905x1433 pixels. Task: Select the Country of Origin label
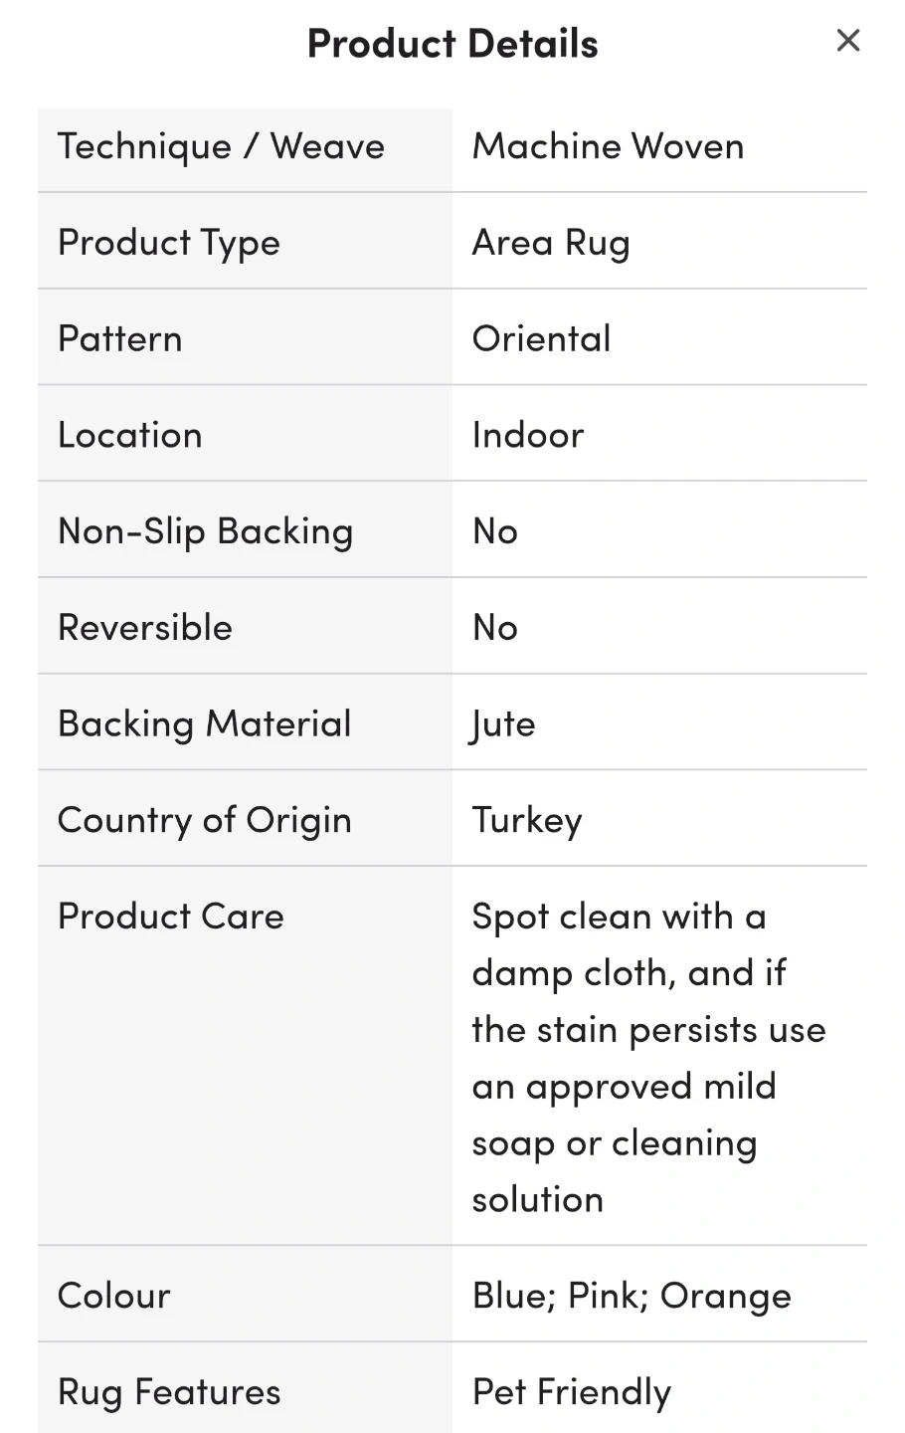pyautogui.click(x=205, y=821)
